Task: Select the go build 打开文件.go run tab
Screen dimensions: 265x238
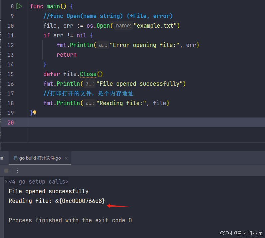Action: (40, 158)
